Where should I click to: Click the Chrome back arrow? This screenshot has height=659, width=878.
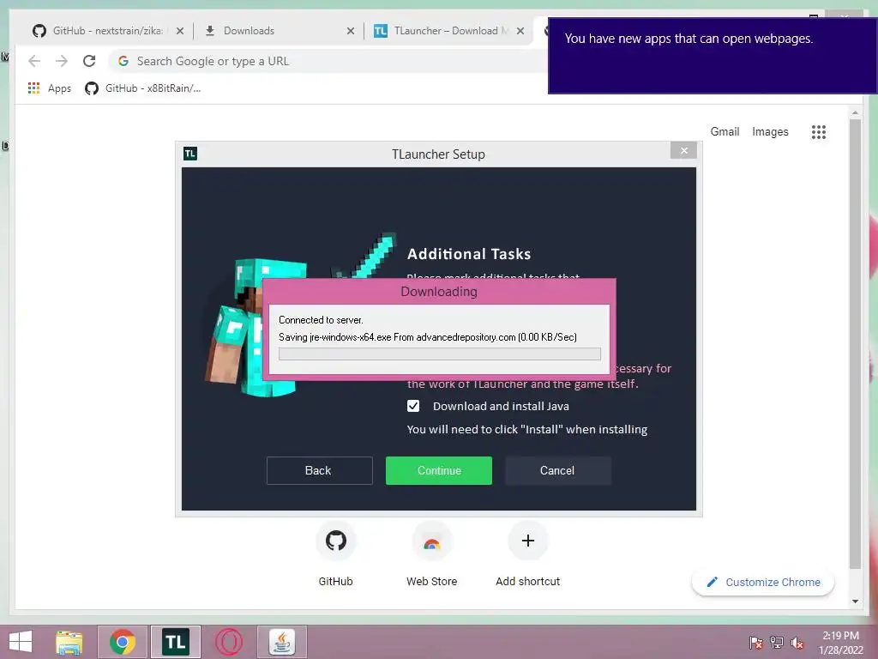point(34,61)
